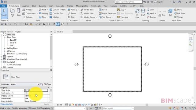Viewport: 196px width, 110px height.
Task: Select the By Face opening tool
Action: pos(137,13)
